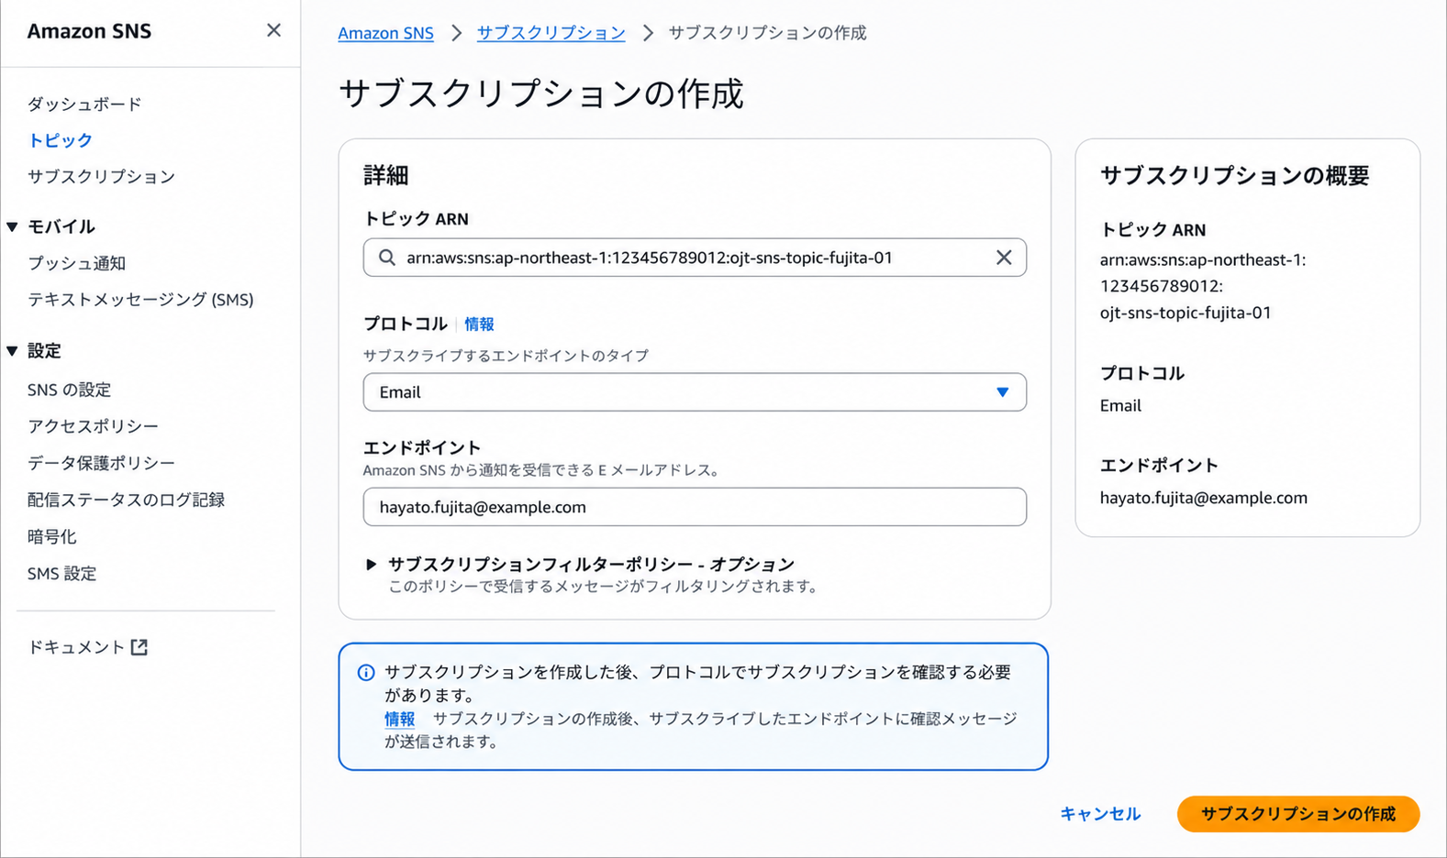Open アクセスポリシー in sidebar
This screenshot has height=858, width=1447.
(x=93, y=426)
